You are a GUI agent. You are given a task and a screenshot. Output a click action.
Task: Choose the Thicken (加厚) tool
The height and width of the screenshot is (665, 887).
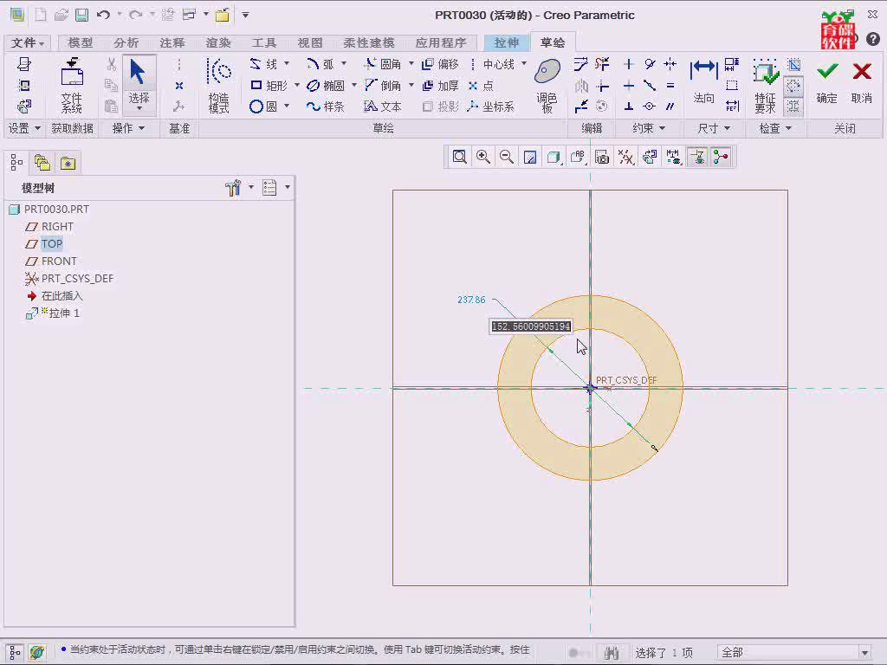click(x=441, y=86)
